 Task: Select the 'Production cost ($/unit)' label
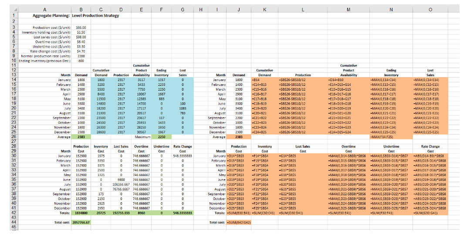coord(51,27)
